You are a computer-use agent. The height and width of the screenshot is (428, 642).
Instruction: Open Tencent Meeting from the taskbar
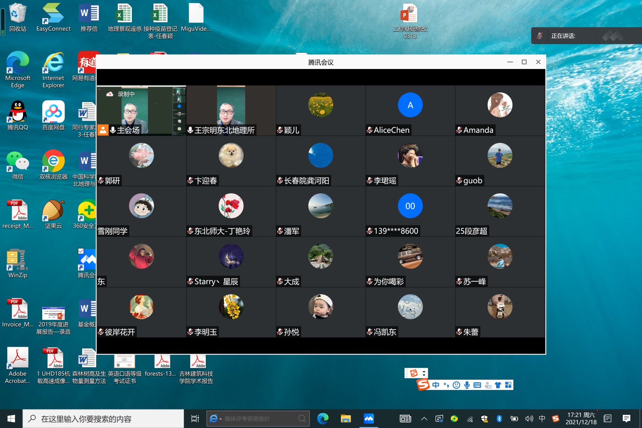368,419
